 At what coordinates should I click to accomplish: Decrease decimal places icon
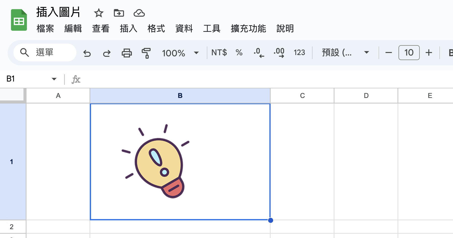click(x=259, y=53)
